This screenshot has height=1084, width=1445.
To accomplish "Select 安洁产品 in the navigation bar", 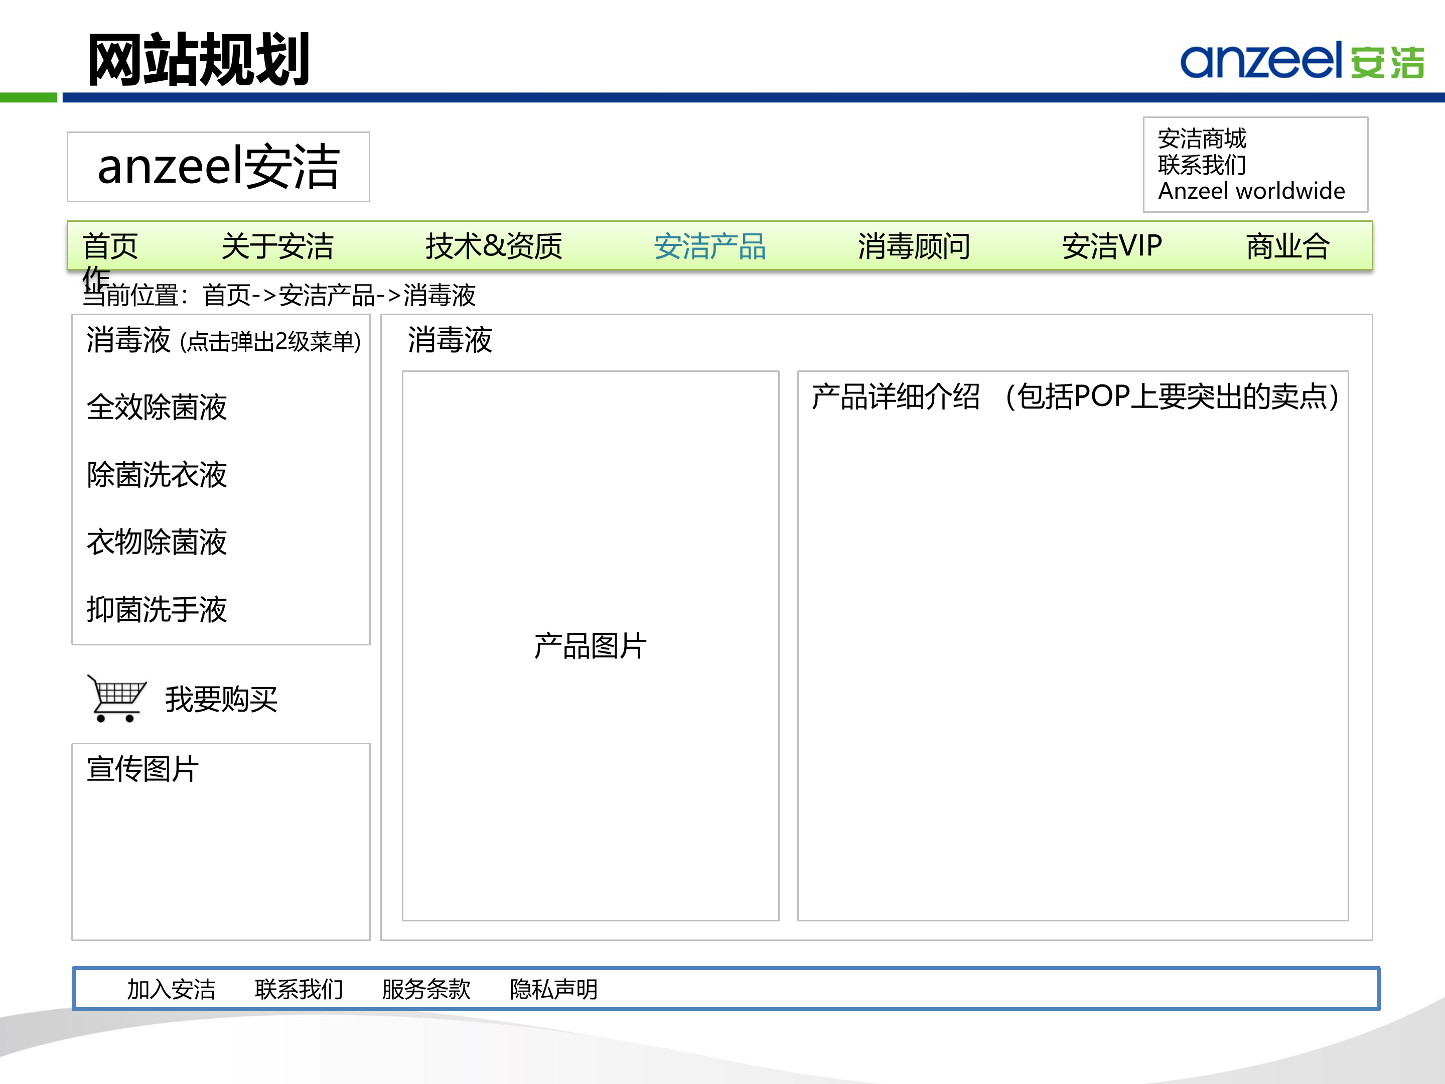I will coord(709,246).
